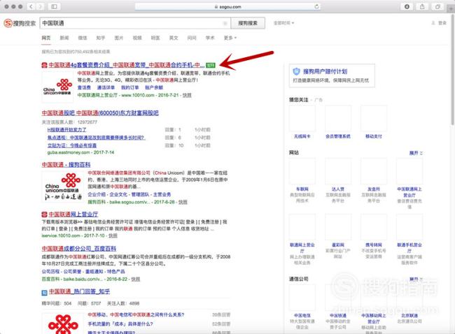Screen dimensions: 455x334
Task: Click the 会员管理系统 suggestion link
Action: pyautogui.click(x=338, y=136)
